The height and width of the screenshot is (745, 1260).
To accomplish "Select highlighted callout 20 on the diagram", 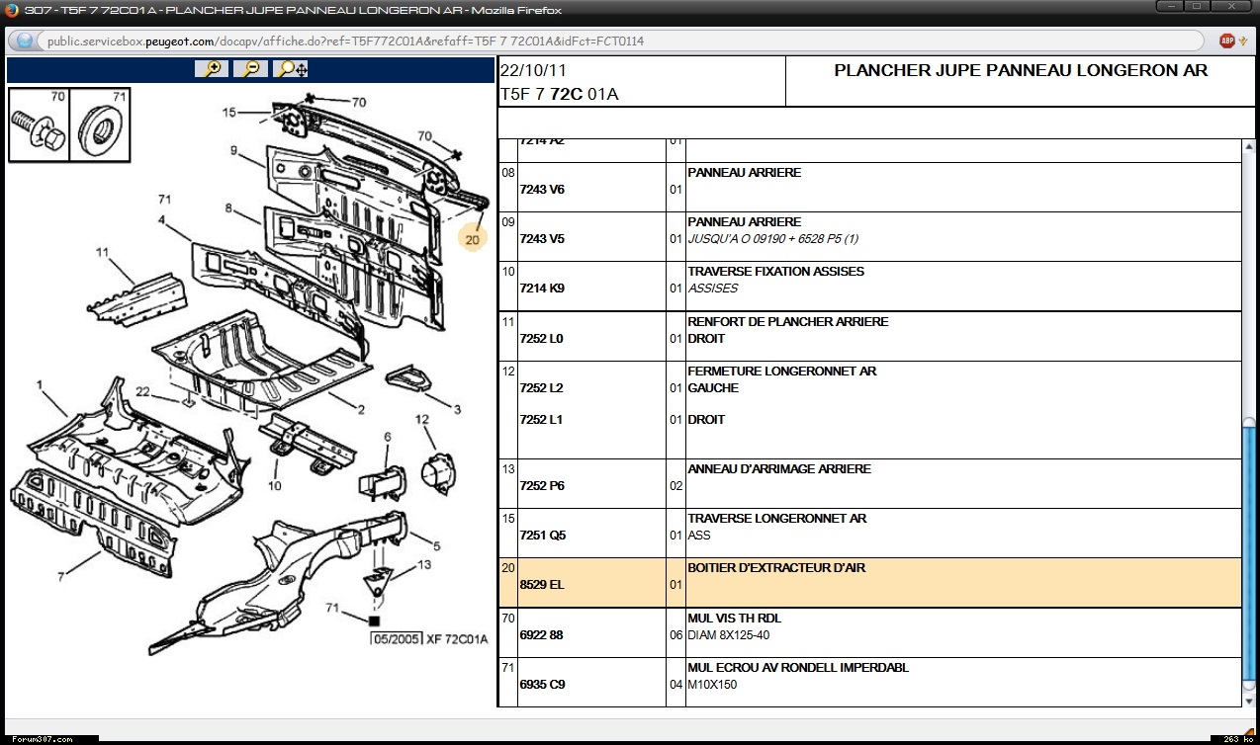I will pyautogui.click(x=473, y=238).
